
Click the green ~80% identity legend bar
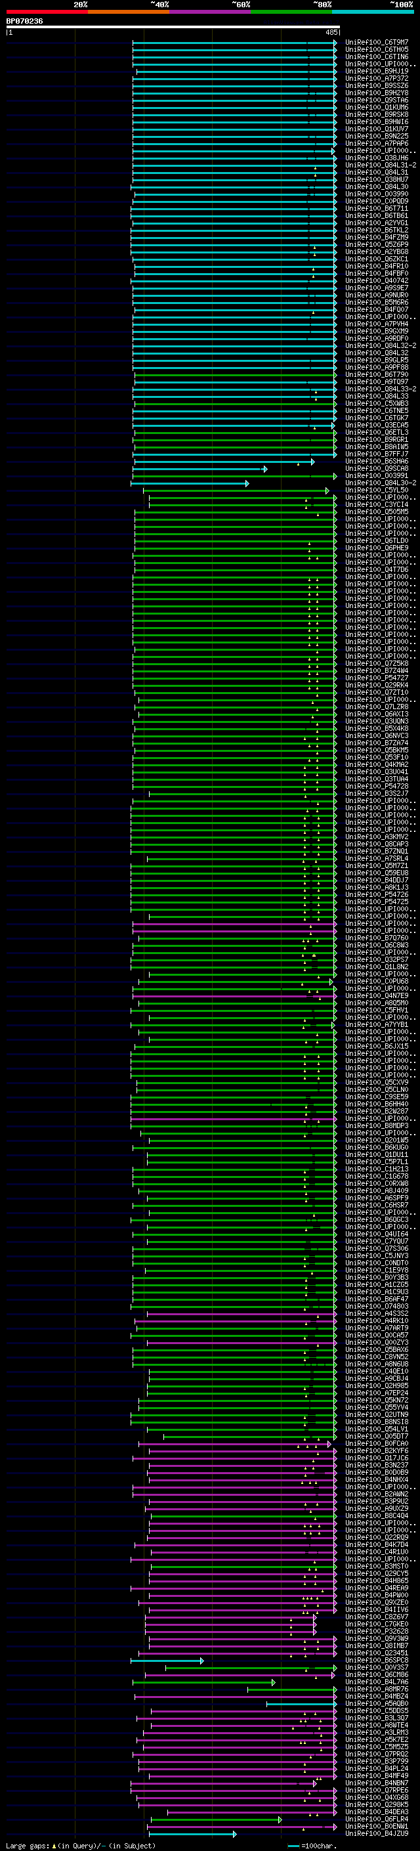291,12
